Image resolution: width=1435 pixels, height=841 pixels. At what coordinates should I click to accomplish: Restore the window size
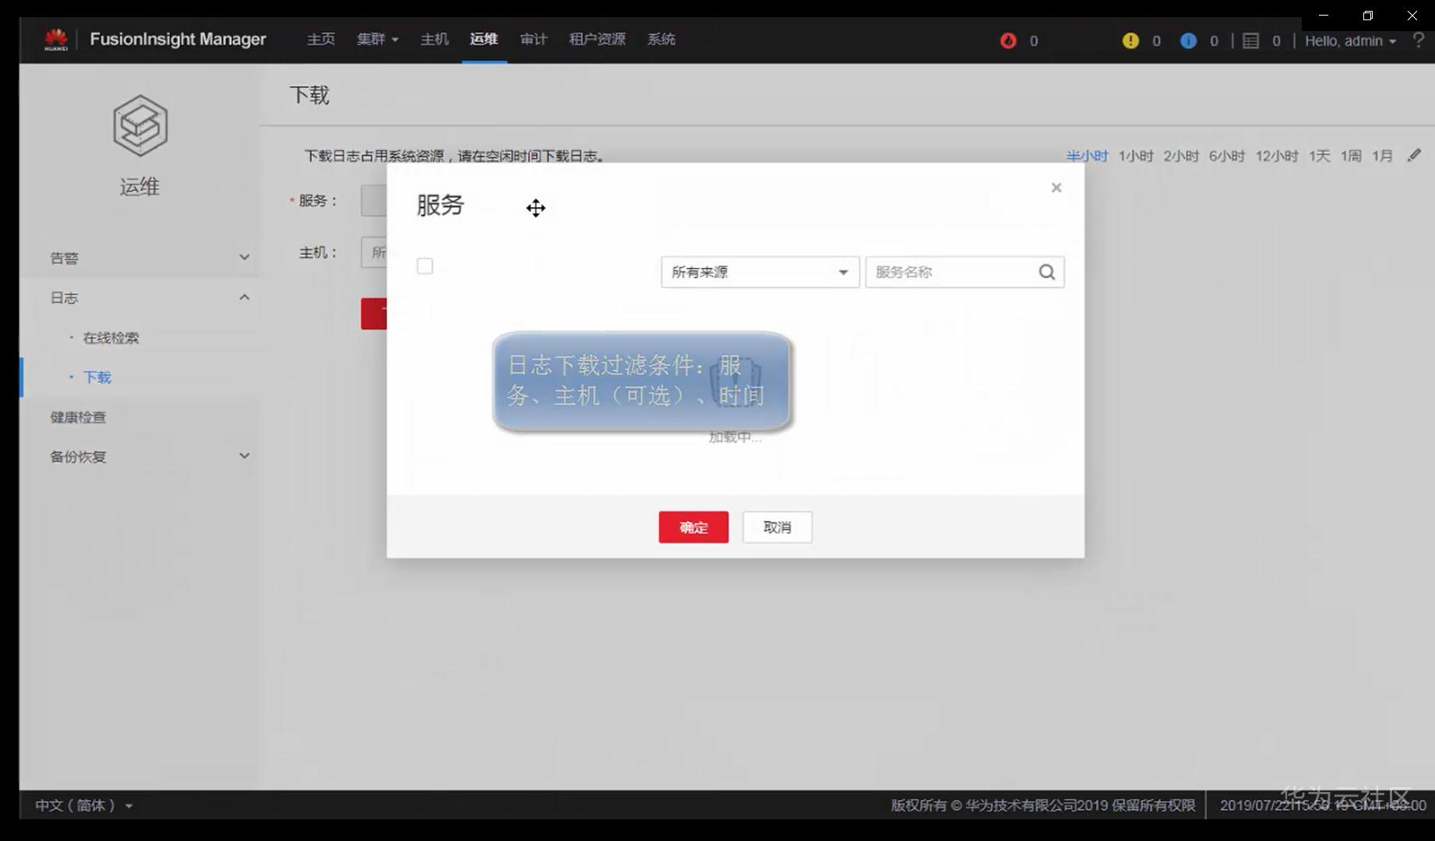1367,16
